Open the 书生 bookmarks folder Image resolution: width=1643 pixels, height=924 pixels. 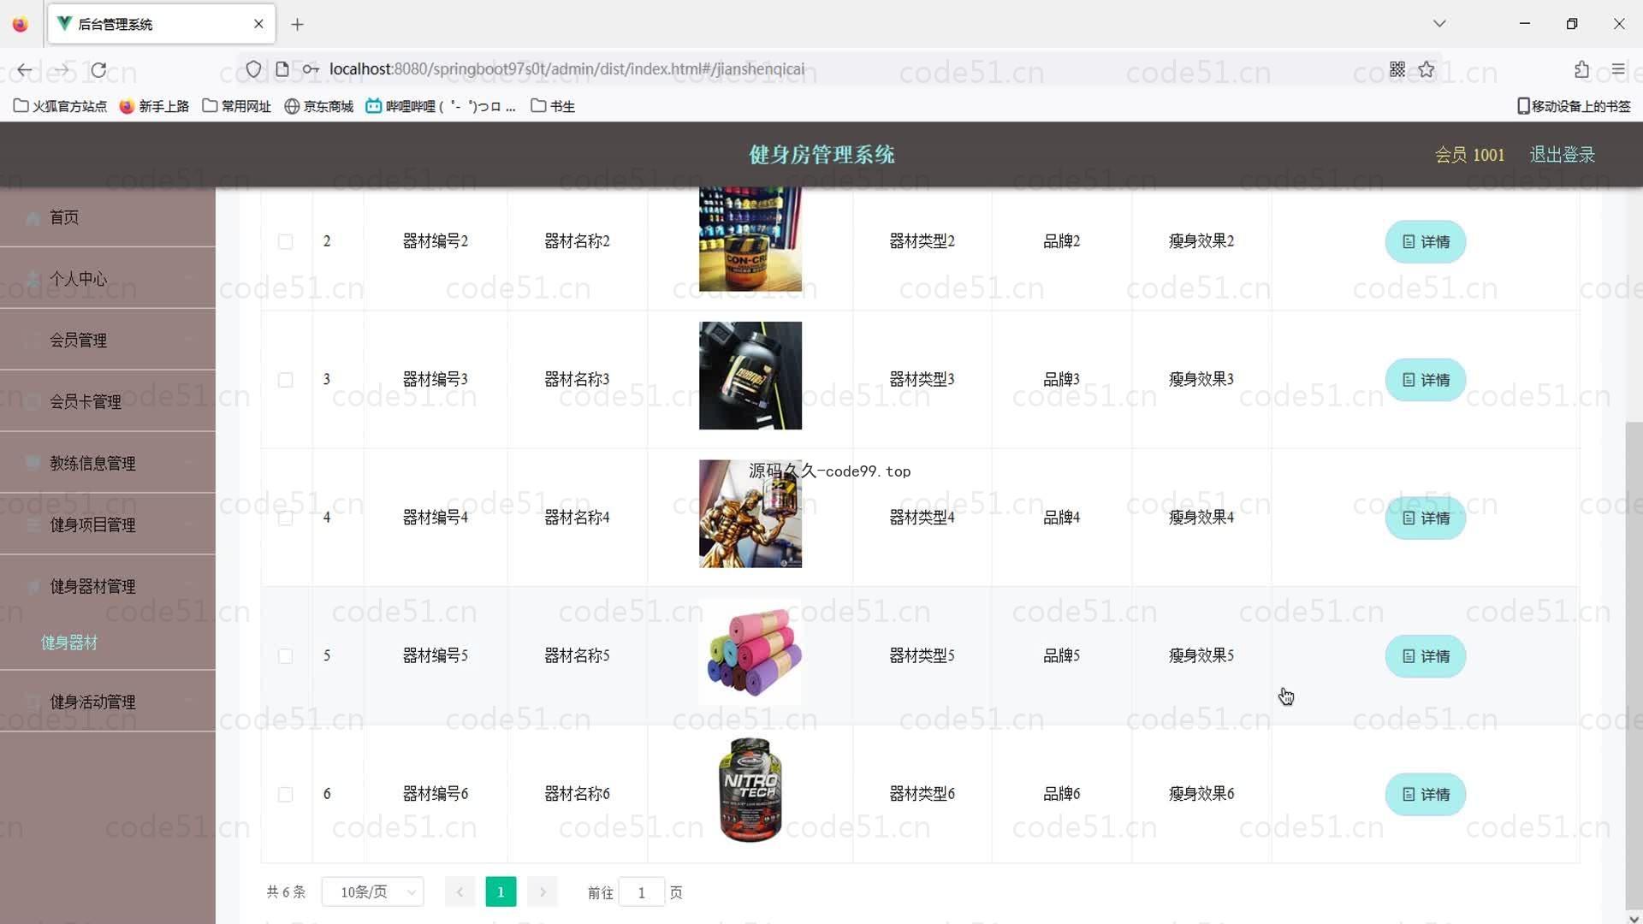point(553,106)
